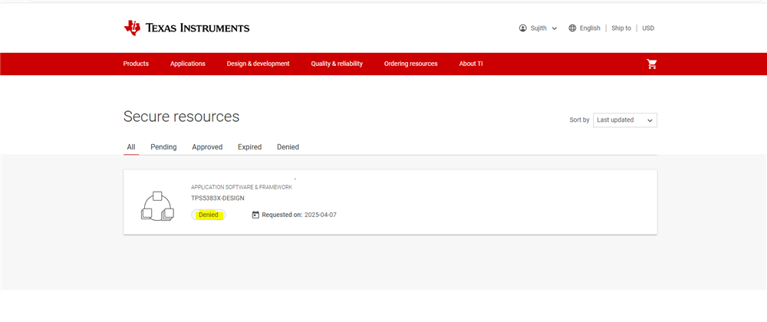Click the Sort by label
Screen dimensions: 767x322
pyautogui.click(x=579, y=120)
